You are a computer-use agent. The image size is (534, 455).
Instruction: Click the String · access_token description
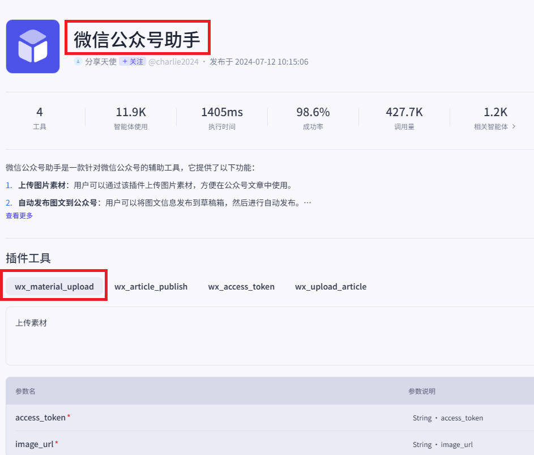click(x=448, y=418)
